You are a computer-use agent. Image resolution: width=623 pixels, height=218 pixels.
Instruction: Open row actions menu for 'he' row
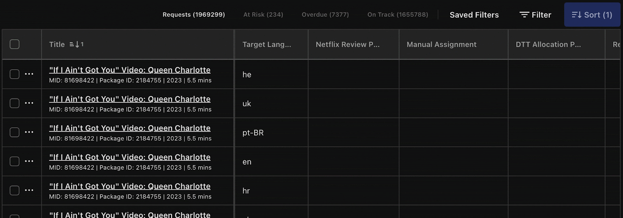[x=29, y=74]
